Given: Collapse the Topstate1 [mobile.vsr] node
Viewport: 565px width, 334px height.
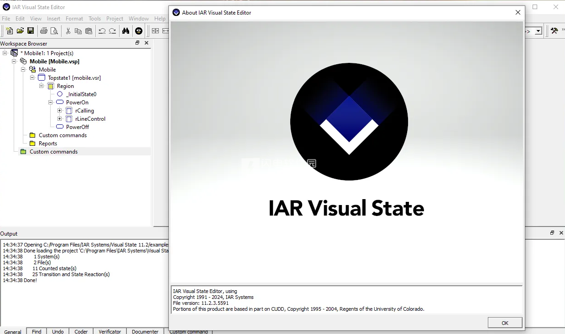Looking at the screenshot, I should click(32, 78).
